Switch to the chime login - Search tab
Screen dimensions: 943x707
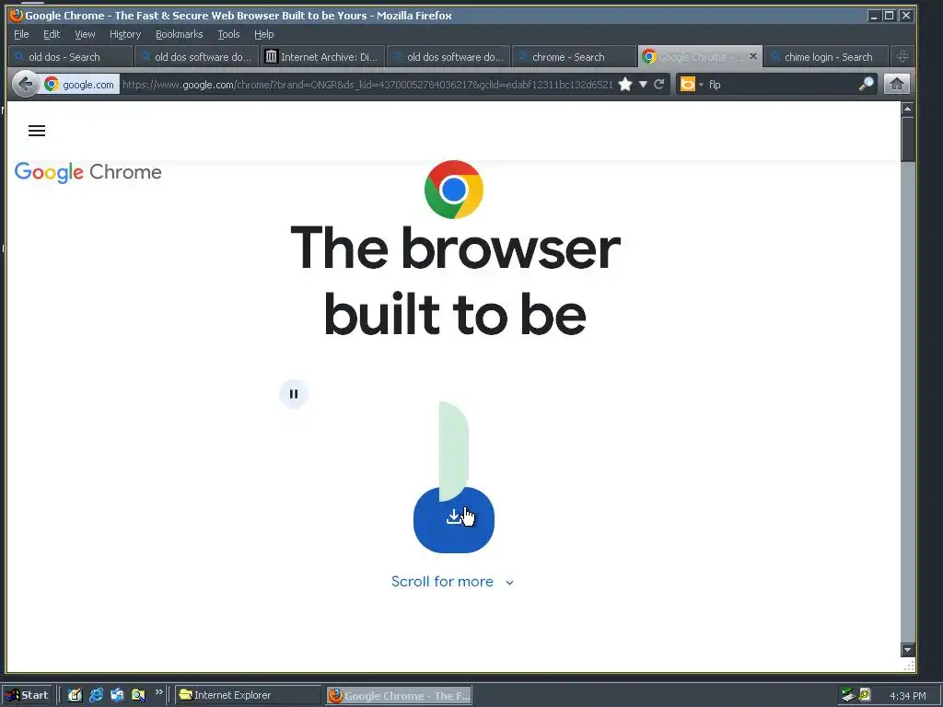tap(827, 57)
